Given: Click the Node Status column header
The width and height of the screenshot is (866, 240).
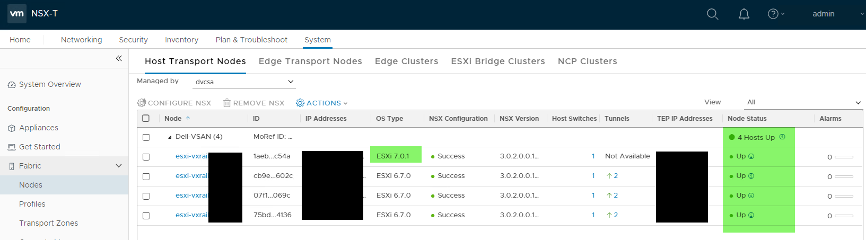Looking at the screenshot, I should 747,119.
